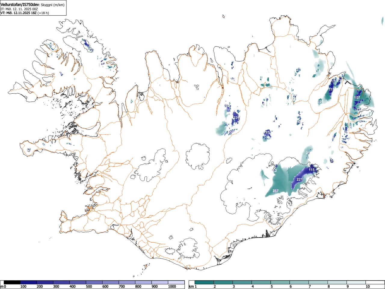Select the metre swatch between 600 and 700
The width and height of the screenshot is (385, 289).
tap(111, 282)
